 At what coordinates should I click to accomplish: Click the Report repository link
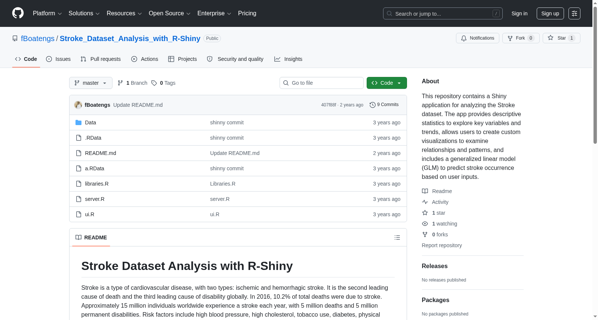pyautogui.click(x=442, y=245)
